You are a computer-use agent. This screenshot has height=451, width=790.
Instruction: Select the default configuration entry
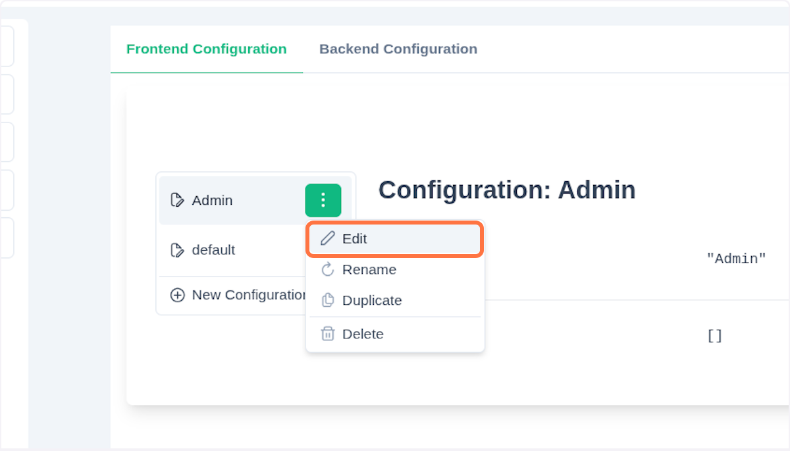point(213,250)
